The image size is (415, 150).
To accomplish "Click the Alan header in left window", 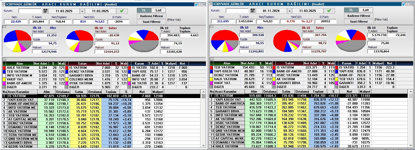I will pyautogui.click(x=19, y=64).
